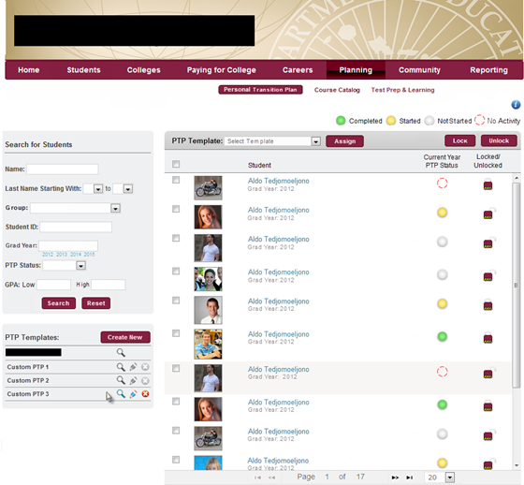Click the Search button
The height and width of the screenshot is (485, 524).
click(58, 303)
